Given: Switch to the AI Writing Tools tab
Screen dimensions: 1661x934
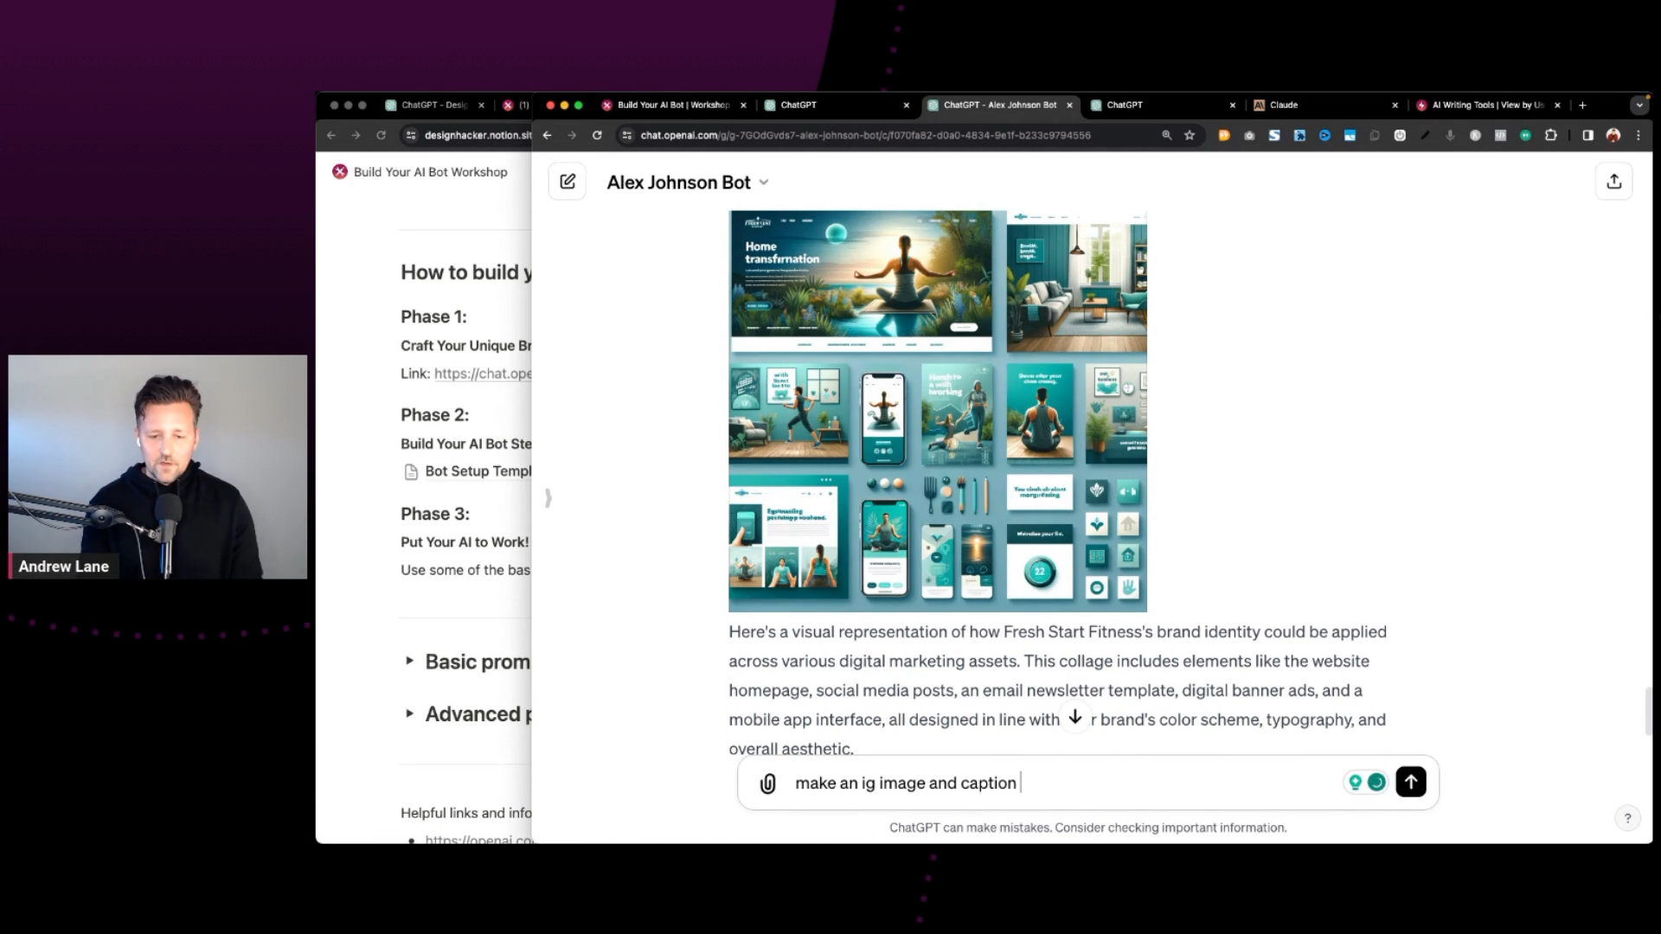Looking at the screenshot, I should coord(1484,105).
